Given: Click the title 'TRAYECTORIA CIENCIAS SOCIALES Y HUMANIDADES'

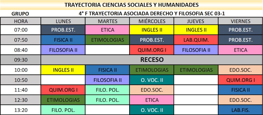Looking at the screenshot, I should click(131, 5).
